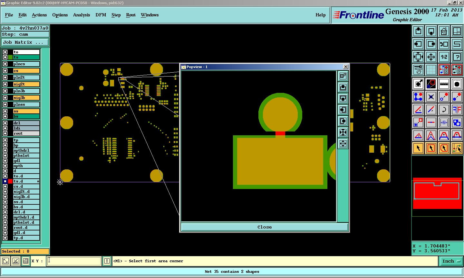Toggle the checkbox for layer mpthdrl
The height and width of the screenshot is (278, 464).
[5, 150]
